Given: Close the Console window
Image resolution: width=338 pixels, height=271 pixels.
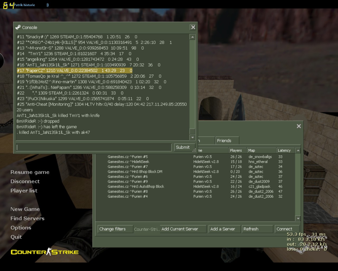Looking at the screenshot, I should pyautogui.click(x=193, y=27).
